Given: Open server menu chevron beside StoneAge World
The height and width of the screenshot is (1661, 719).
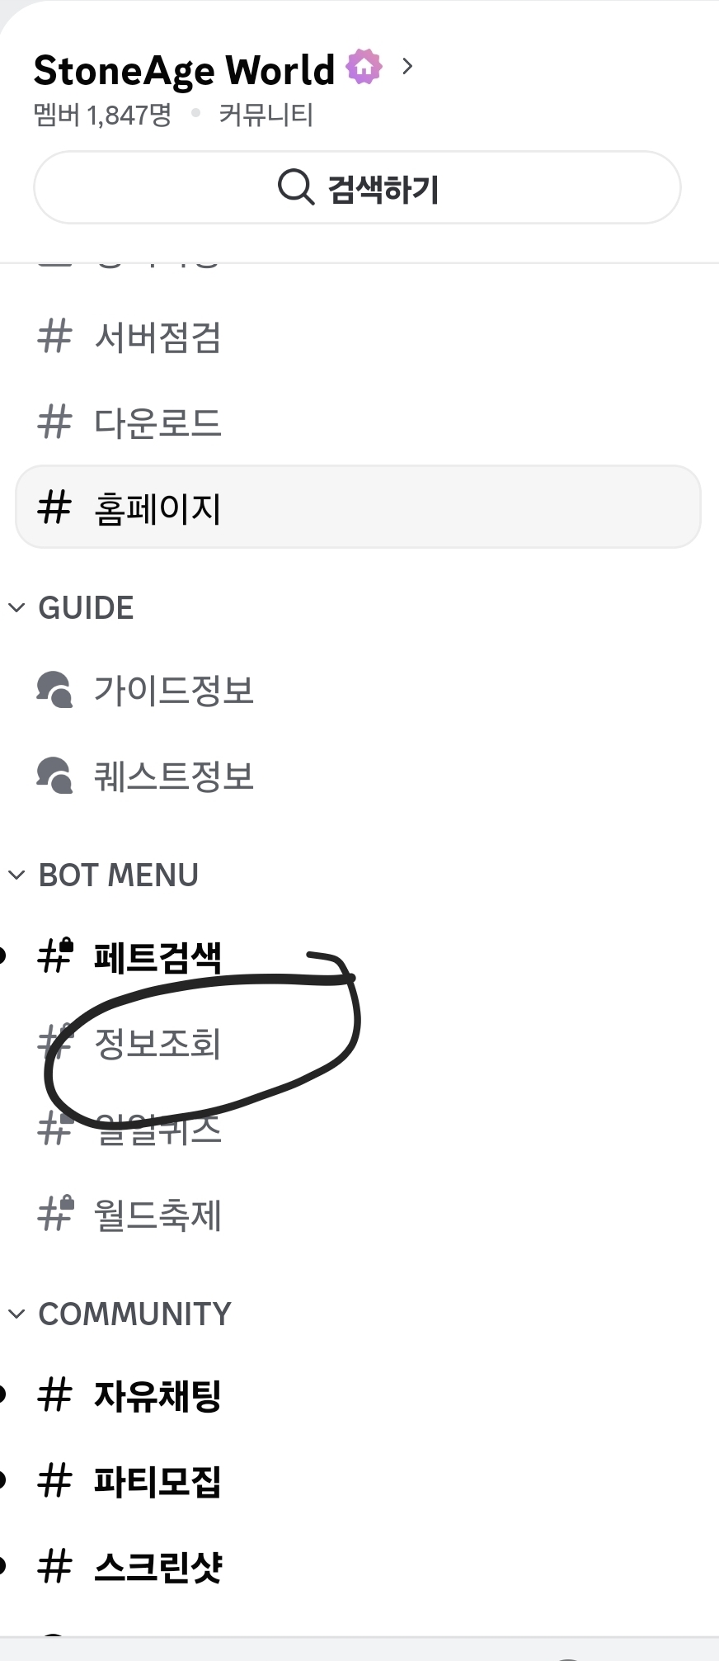Looking at the screenshot, I should point(407,67).
